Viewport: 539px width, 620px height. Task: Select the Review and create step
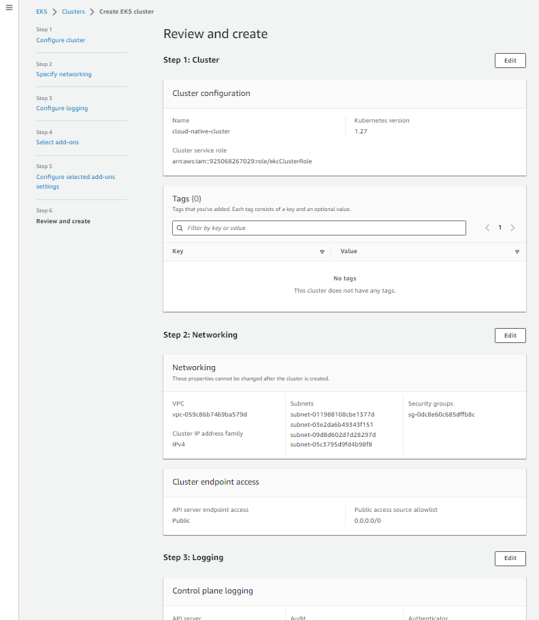[x=63, y=221]
